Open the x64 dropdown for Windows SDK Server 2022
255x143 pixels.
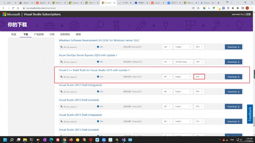[167, 47]
